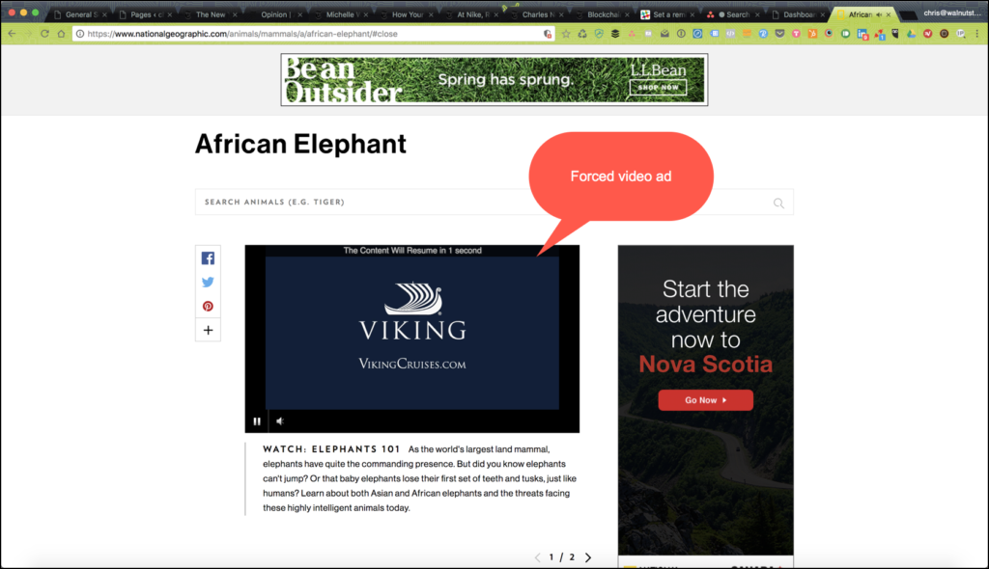Open the recycle-arrows extension icon
The height and width of the screenshot is (569, 989).
(582, 34)
